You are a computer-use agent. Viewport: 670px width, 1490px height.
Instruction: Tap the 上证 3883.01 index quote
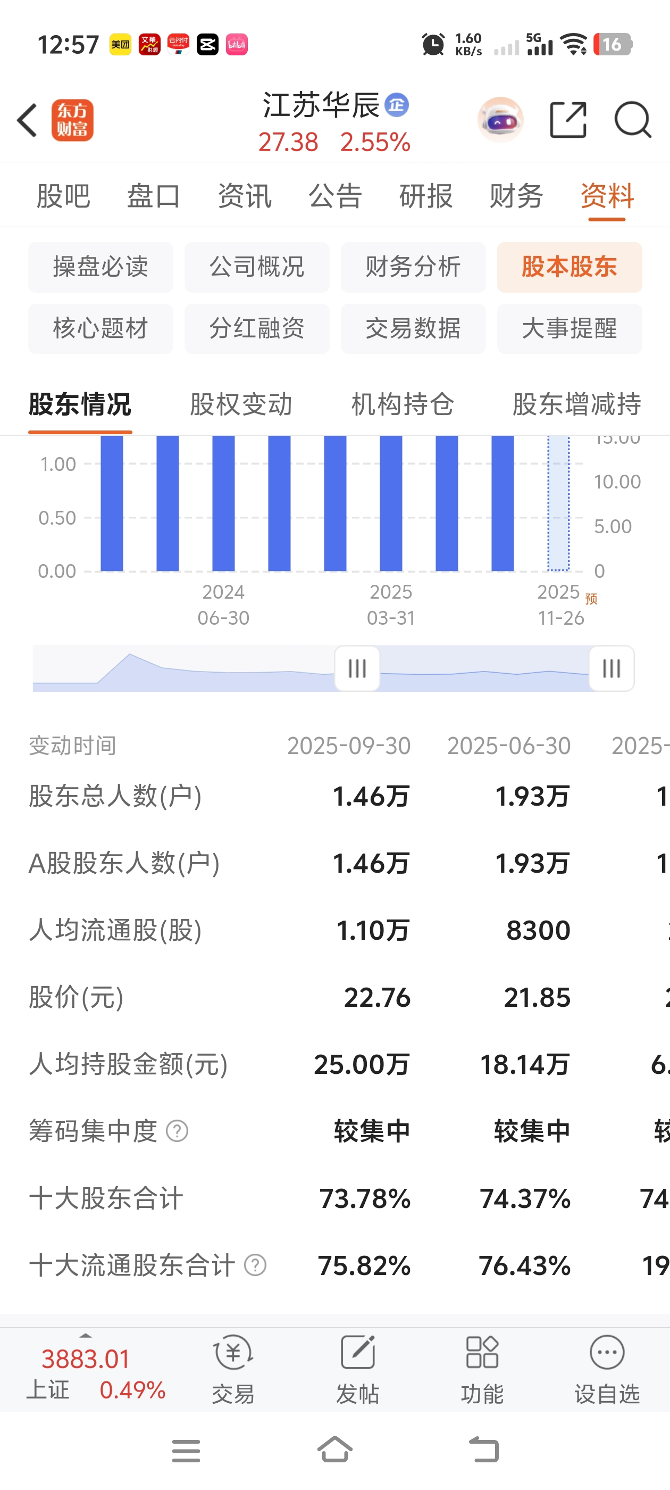pyautogui.click(x=86, y=1359)
